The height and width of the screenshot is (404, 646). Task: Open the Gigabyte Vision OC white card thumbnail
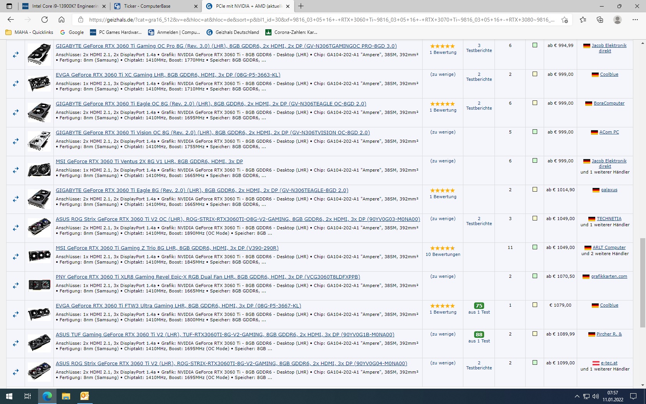tap(39, 141)
